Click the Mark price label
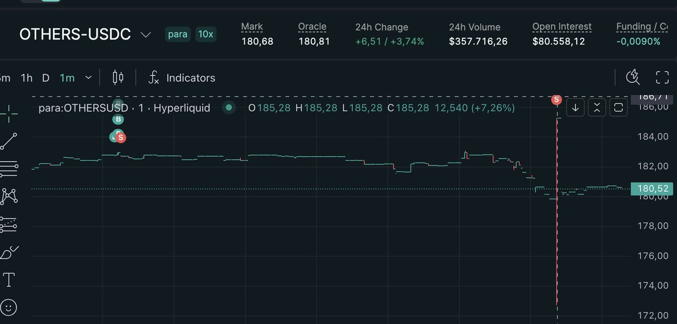This screenshot has width=677, height=324. pos(252,27)
